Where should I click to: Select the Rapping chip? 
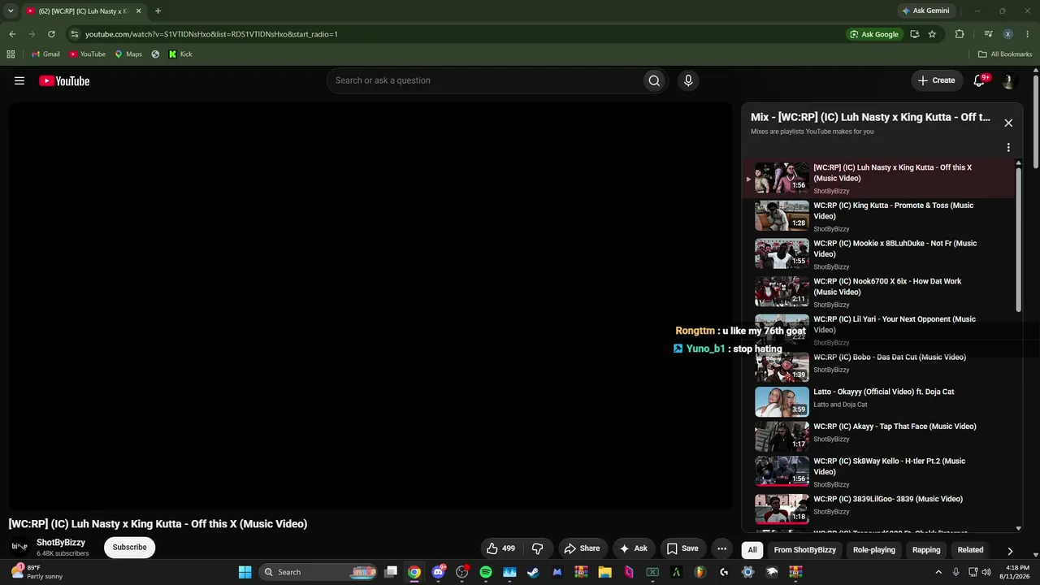pyautogui.click(x=926, y=550)
